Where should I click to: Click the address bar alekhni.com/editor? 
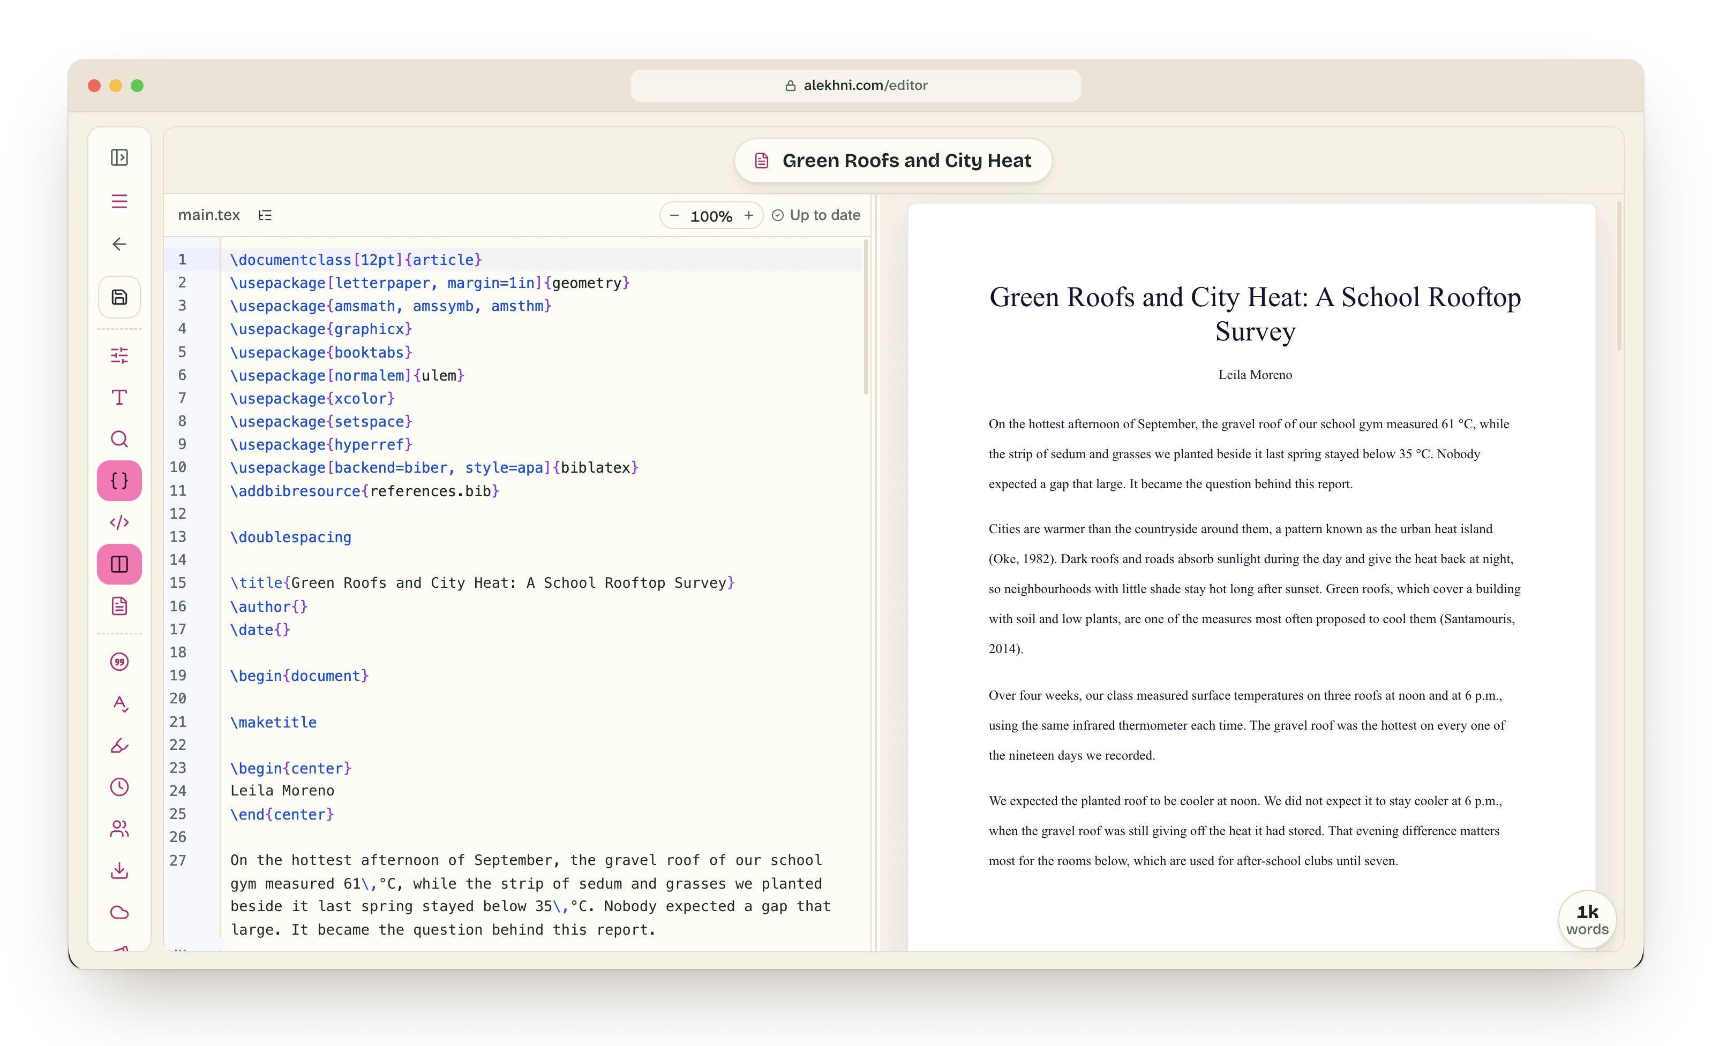click(x=856, y=86)
